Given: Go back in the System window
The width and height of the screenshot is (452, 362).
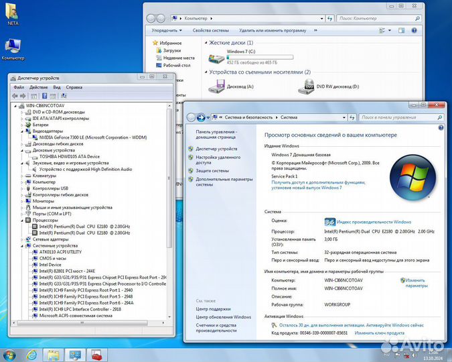Looking at the screenshot, I should pyautogui.click(x=191, y=117).
